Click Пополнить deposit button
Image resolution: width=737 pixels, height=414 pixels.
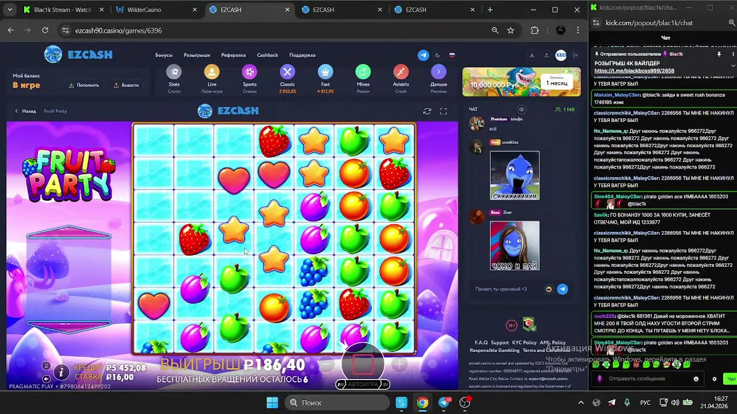pos(84,85)
